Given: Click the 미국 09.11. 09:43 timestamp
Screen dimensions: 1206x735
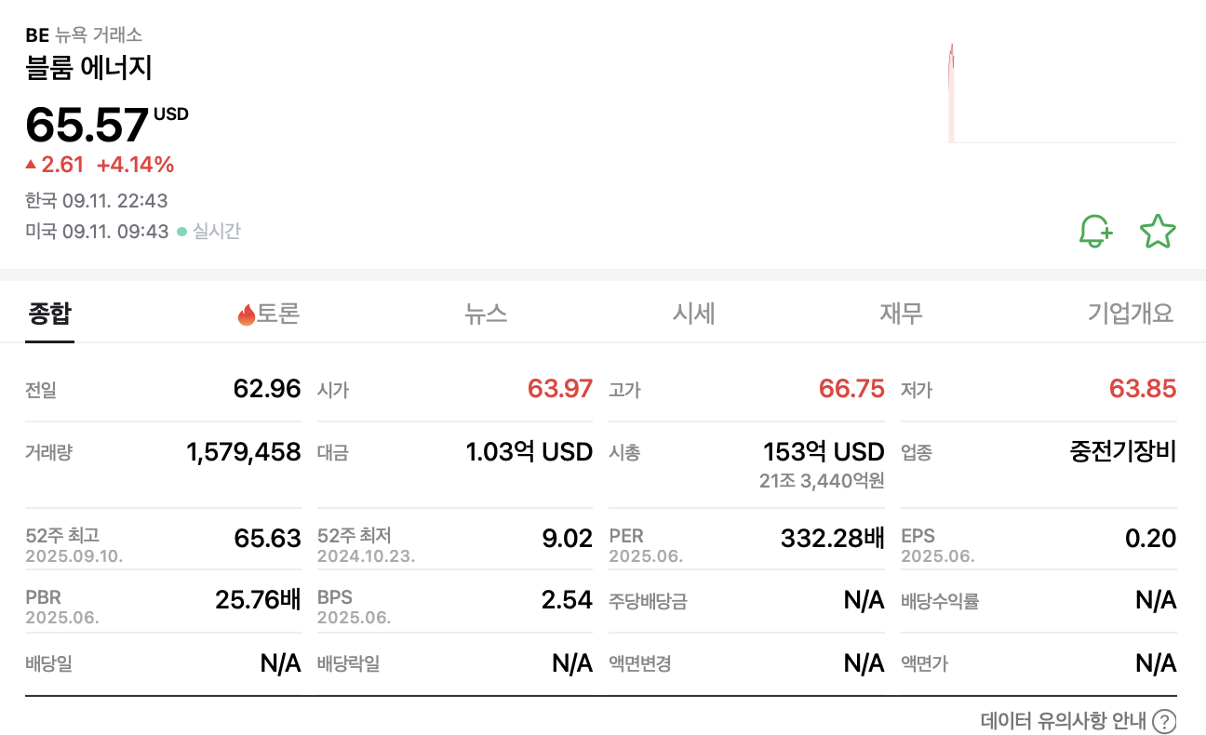Looking at the screenshot, I should pyautogui.click(x=97, y=231).
